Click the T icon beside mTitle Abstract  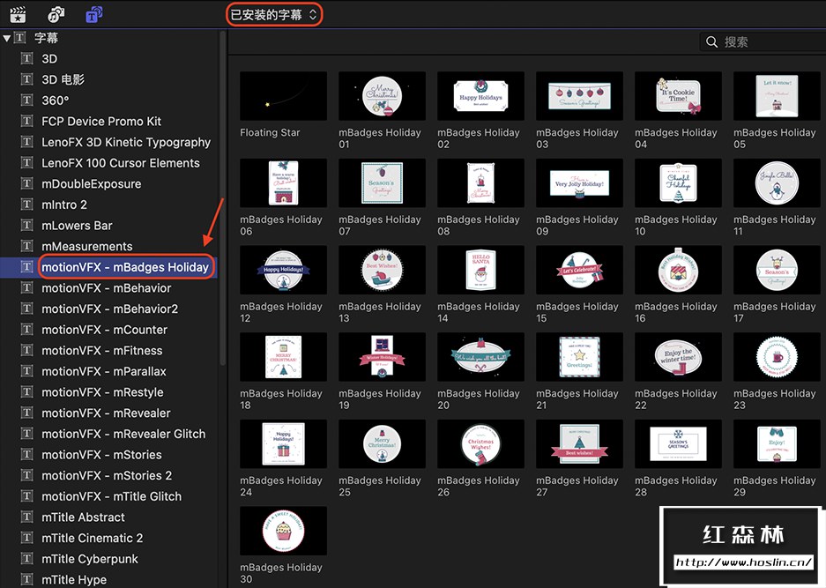tap(26, 517)
